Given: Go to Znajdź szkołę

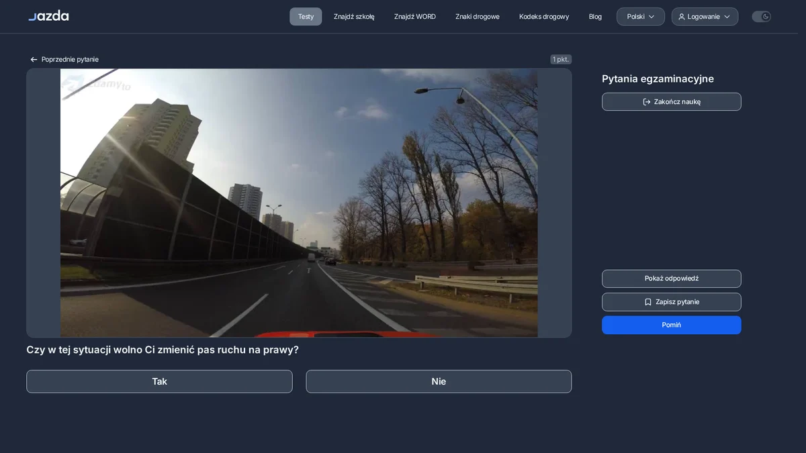Looking at the screenshot, I should click(354, 17).
